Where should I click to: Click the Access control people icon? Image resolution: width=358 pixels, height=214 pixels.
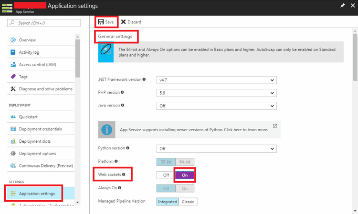point(13,64)
